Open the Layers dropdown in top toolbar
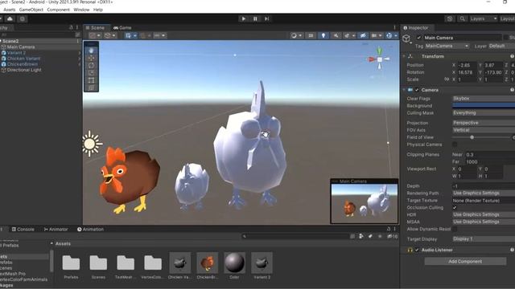515x289 pixels. [483, 18]
